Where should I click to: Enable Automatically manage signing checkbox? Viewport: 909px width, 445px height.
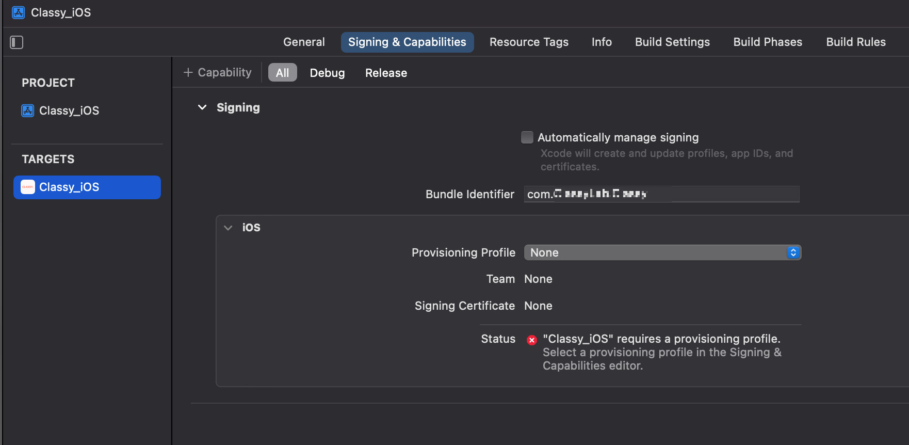click(527, 137)
